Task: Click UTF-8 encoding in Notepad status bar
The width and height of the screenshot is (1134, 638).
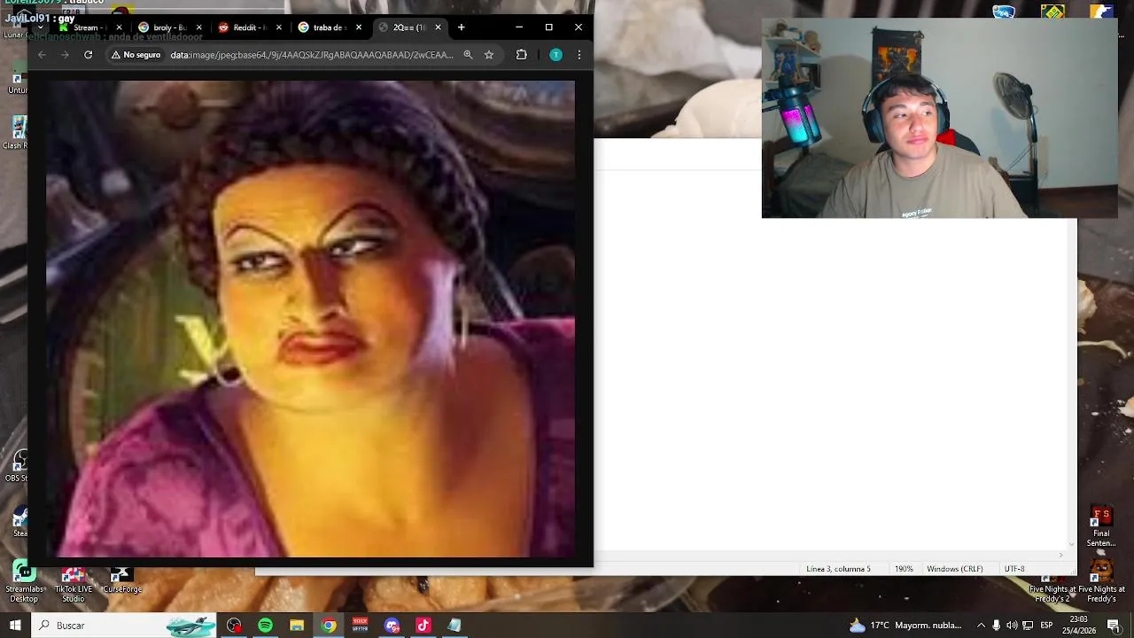Action: [x=1014, y=569]
